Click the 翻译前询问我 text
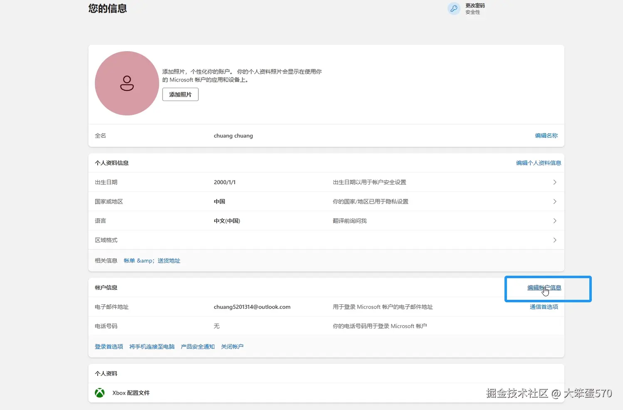This screenshot has width=623, height=410. click(350, 221)
